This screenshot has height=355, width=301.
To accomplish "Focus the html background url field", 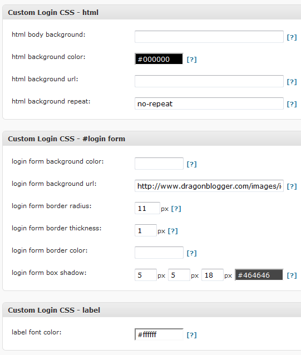I will tap(209, 81).
